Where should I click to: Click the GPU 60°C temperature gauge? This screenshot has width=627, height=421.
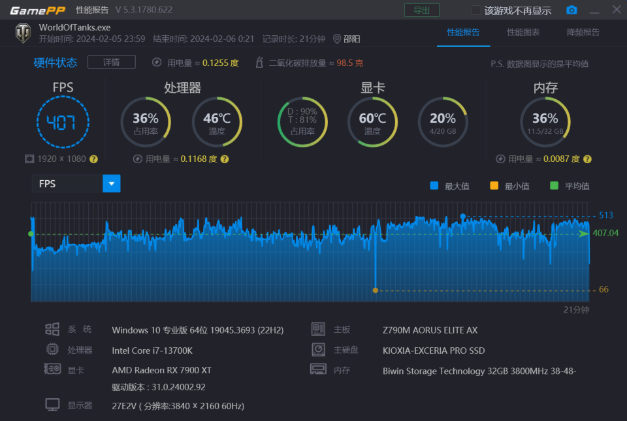[373, 122]
